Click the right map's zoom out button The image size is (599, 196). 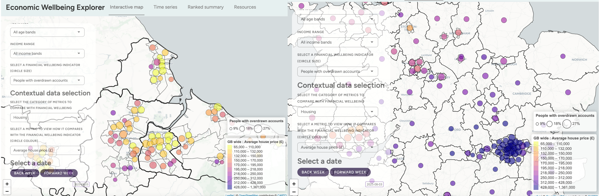294,192
